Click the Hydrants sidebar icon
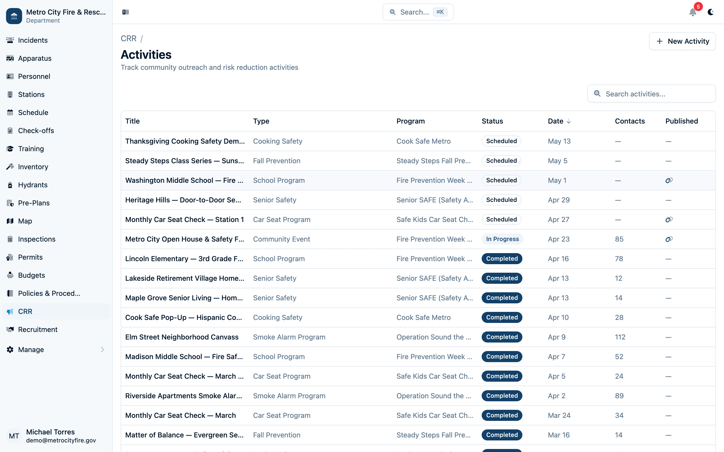This screenshot has height=452, width=724. point(10,185)
